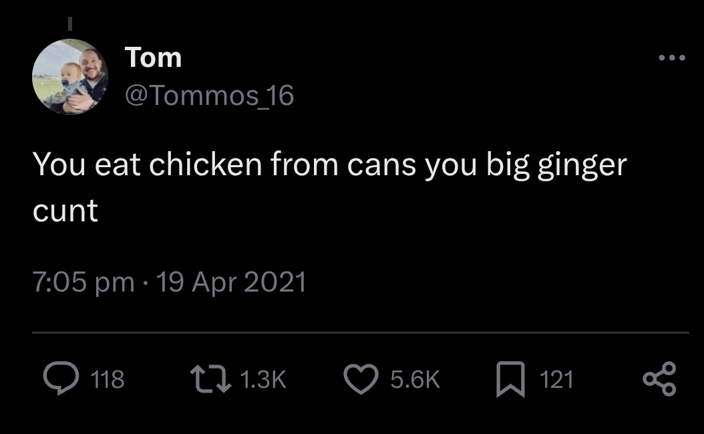The width and height of the screenshot is (704, 434).
Task: Click the thread connector line above avatar
Action: click(69, 23)
